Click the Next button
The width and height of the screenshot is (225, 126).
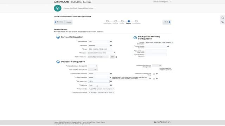click(167, 22)
